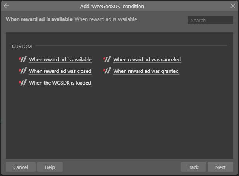The width and height of the screenshot is (239, 176).
Task: Proceed with the Next button
Action: 220,167
